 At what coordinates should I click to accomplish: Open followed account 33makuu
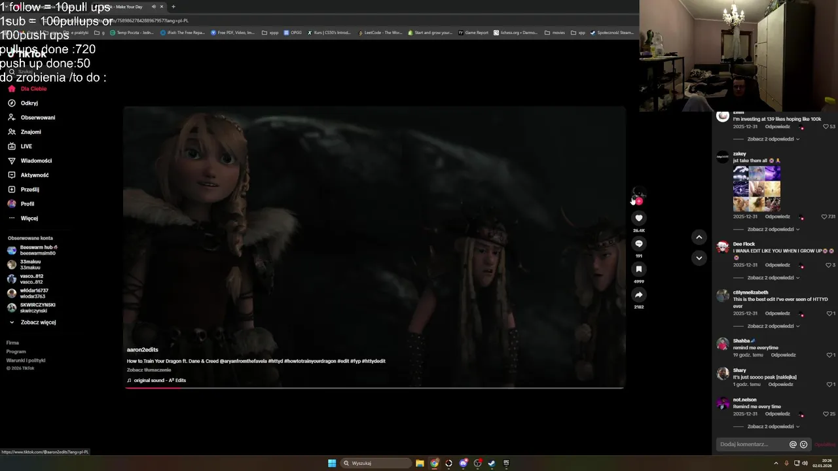(x=24, y=265)
